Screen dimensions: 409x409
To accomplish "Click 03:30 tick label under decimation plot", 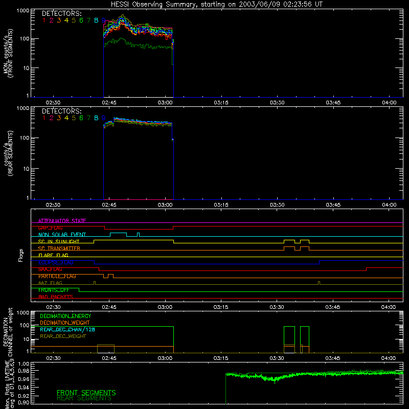I will [x=277, y=358].
